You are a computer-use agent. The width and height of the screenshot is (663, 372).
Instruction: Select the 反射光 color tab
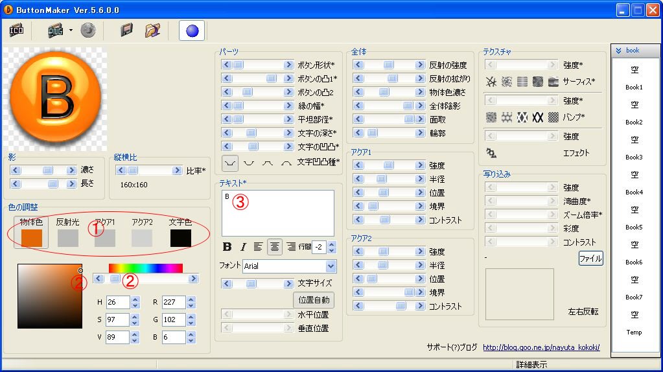coord(67,233)
